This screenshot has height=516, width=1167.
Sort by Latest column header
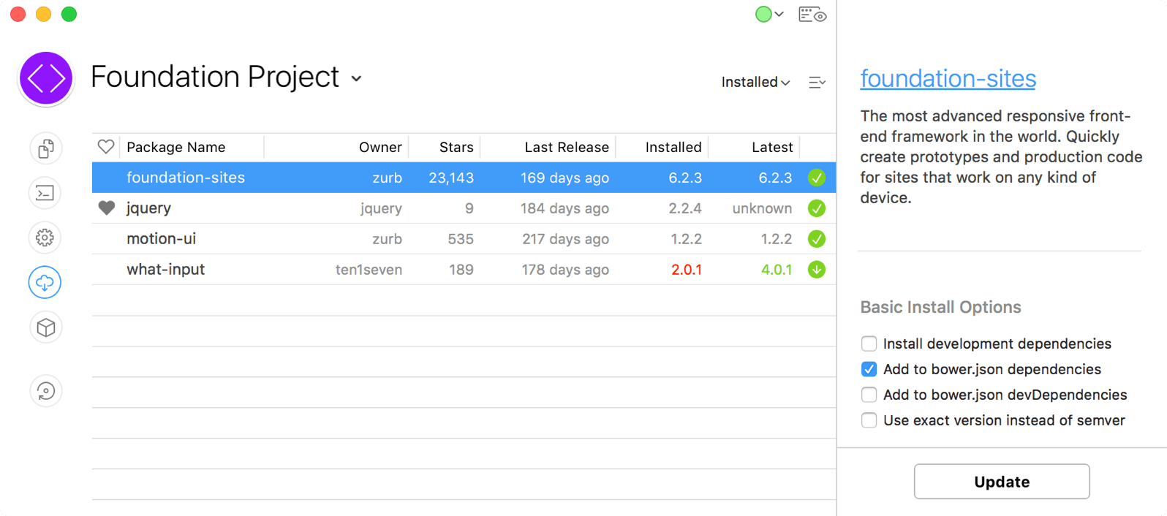click(772, 147)
